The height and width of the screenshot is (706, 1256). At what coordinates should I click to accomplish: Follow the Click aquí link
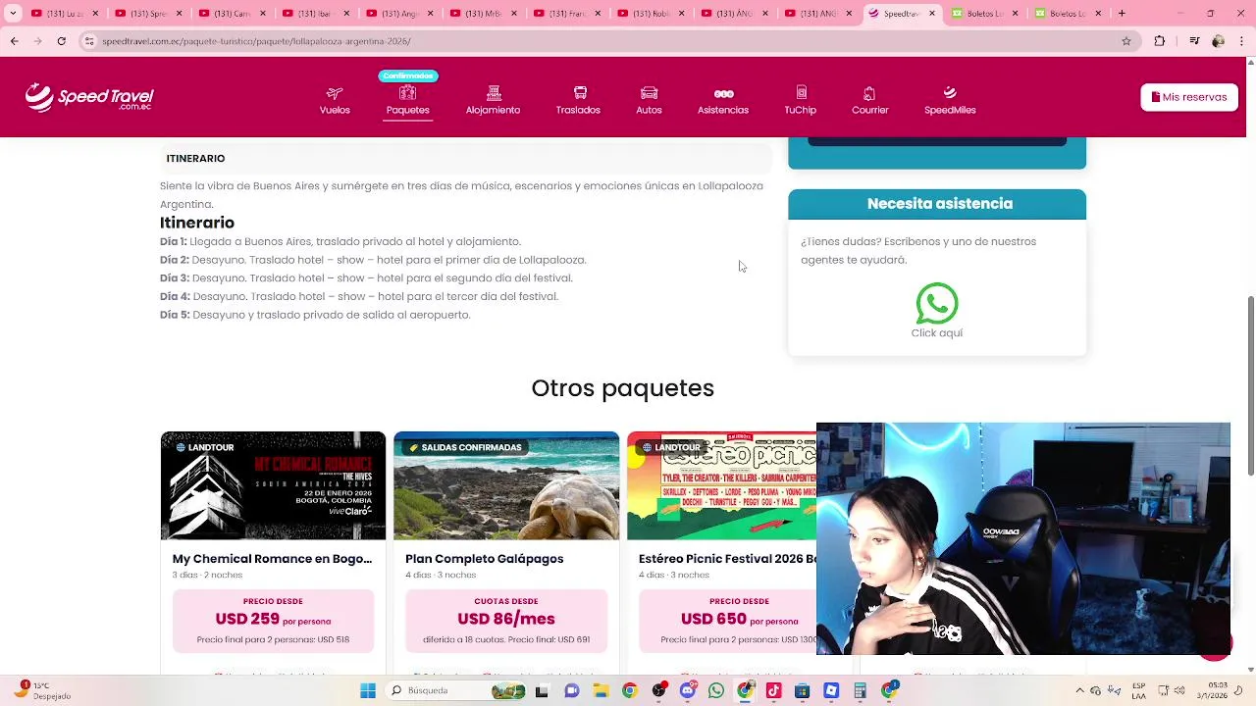pyautogui.click(x=937, y=333)
